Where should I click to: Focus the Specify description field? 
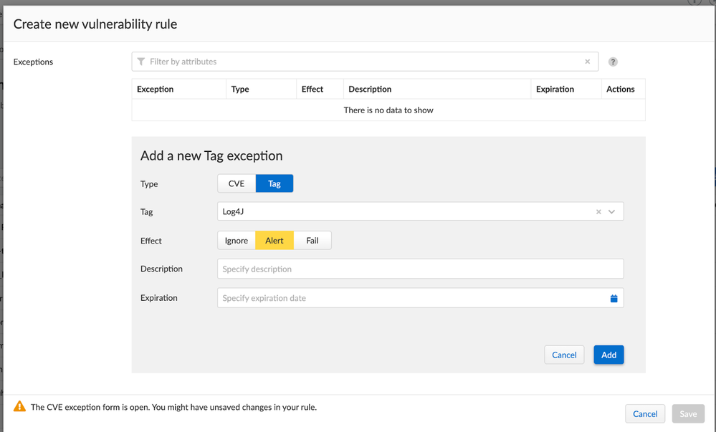[420, 269]
